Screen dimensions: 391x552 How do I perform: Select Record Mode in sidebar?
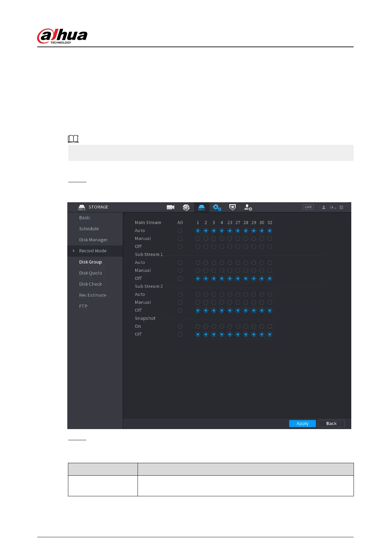[x=93, y=251]
